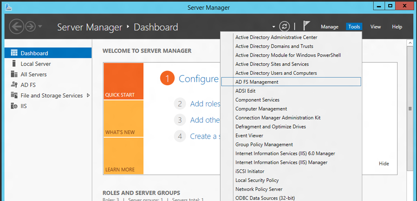This screenshot has height=201, width=417.
Task: Open AD FS Management from Tools
Action: (291, 82)
